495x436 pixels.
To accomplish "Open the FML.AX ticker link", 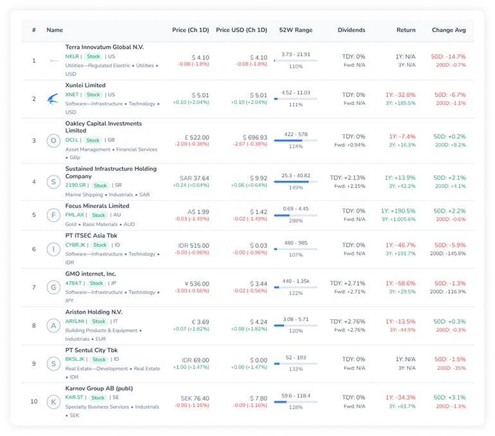I will click(74, 214).
